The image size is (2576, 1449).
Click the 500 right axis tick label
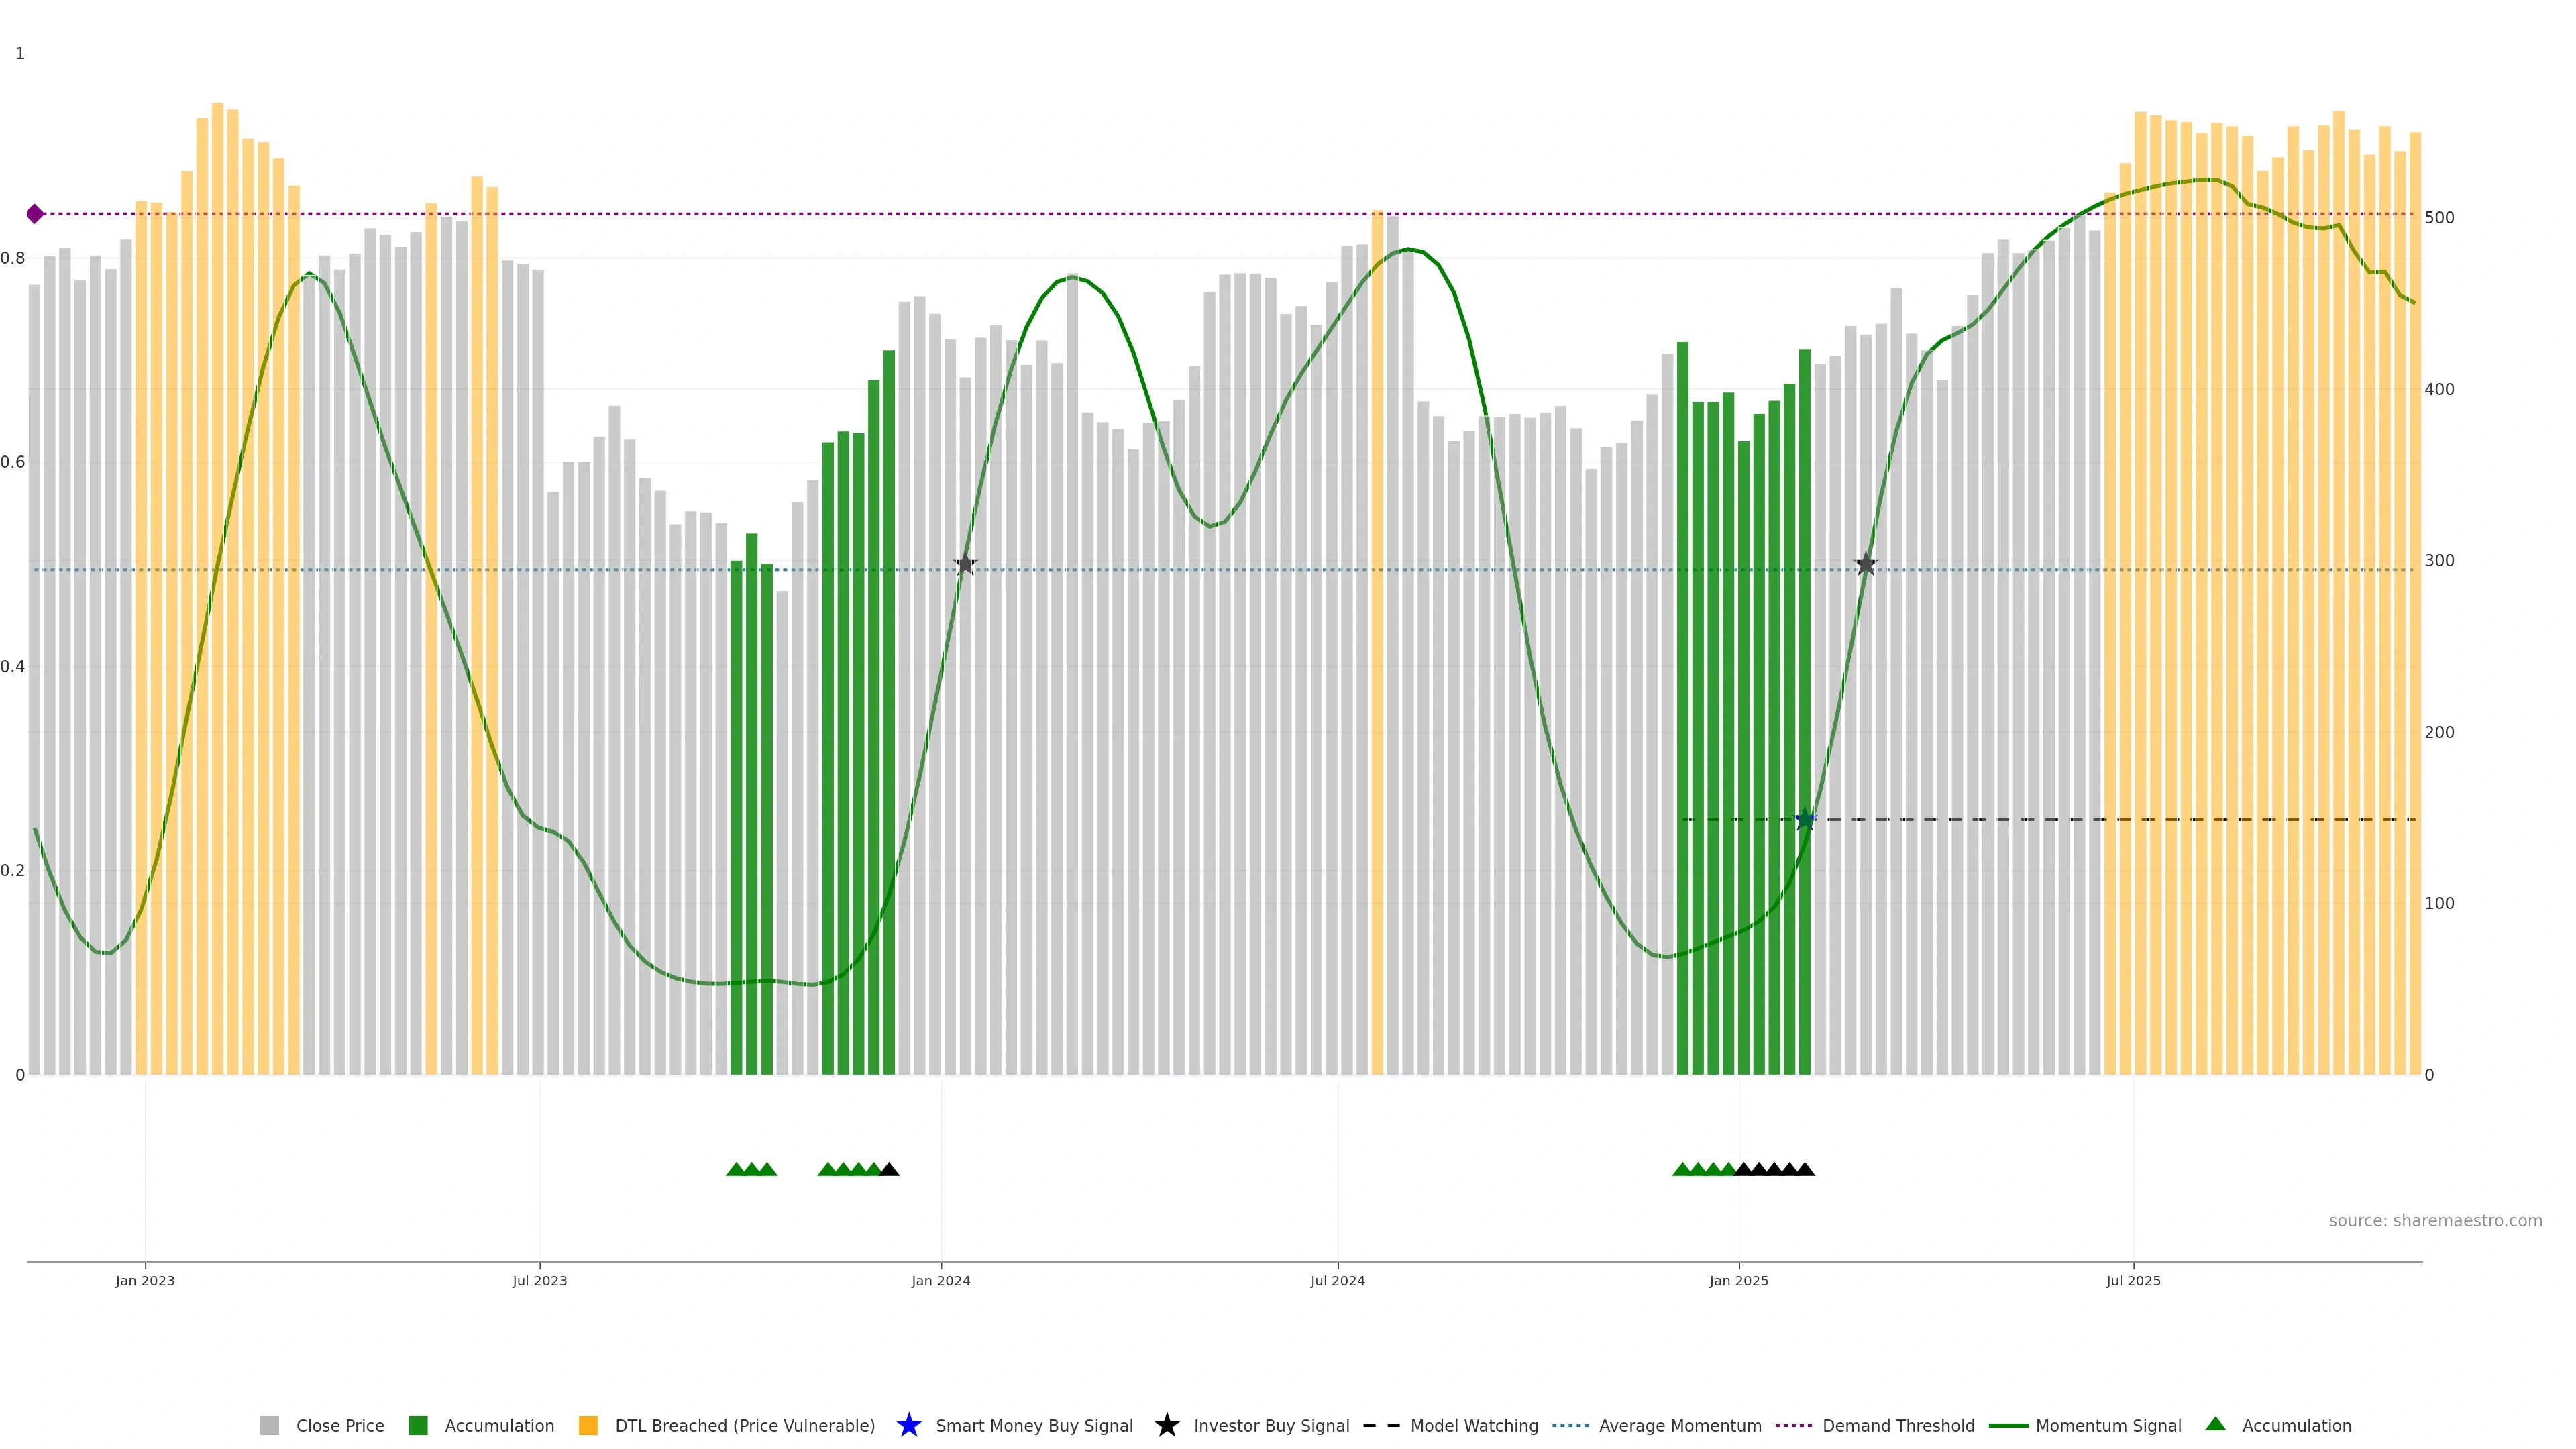pyautogui.click(x=2439, y=218)
